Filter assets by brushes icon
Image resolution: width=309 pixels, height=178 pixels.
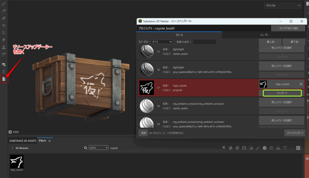tap(258, 148)
